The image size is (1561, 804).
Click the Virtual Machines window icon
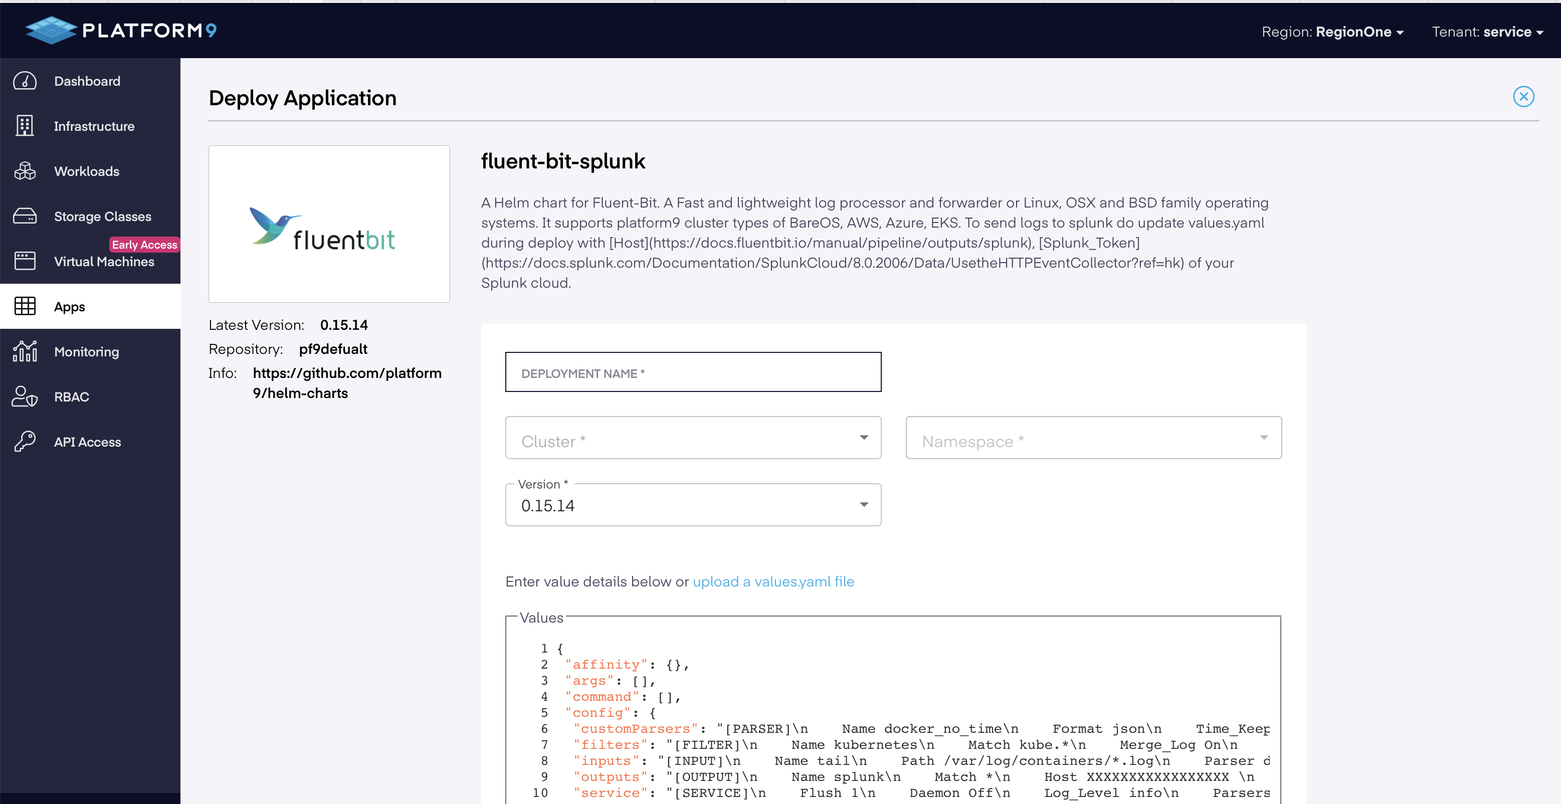pos(25,261)
